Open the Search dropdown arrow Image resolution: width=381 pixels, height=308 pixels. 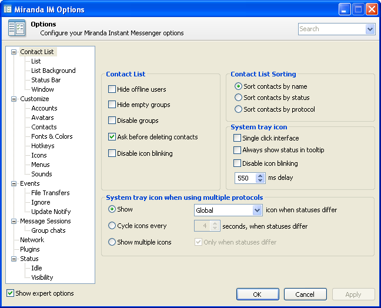370,29
